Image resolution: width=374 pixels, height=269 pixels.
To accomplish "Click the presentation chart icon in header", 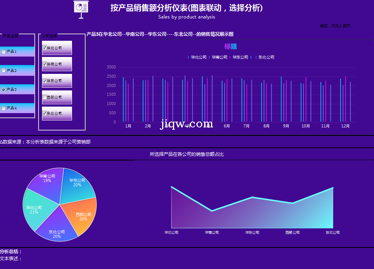I will 81,9.
